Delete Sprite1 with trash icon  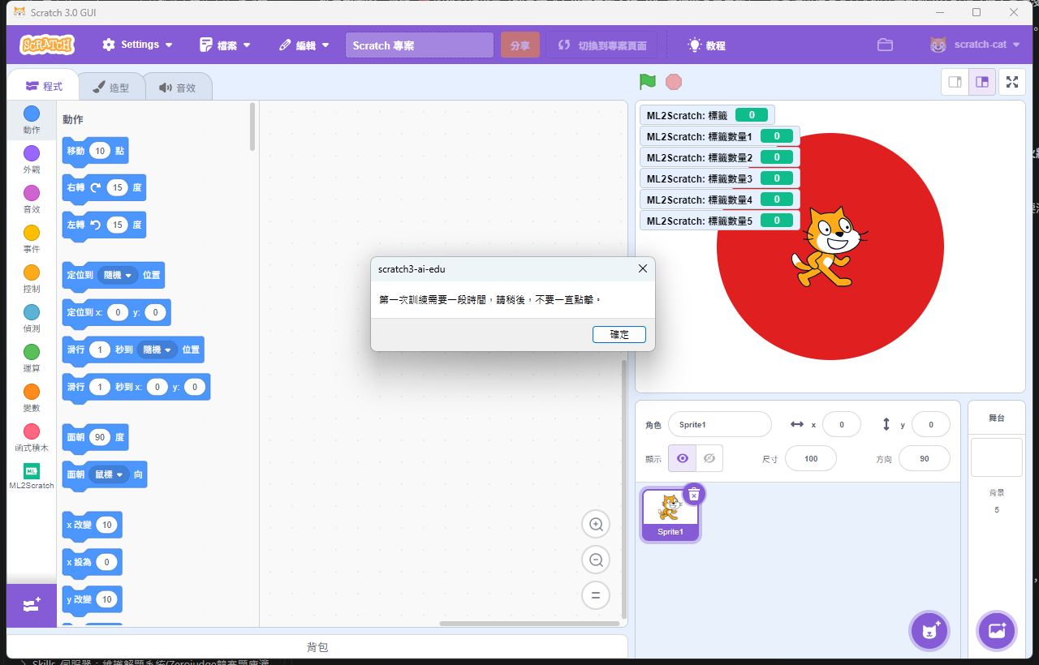pyautogui.click(x=693, y=493)
